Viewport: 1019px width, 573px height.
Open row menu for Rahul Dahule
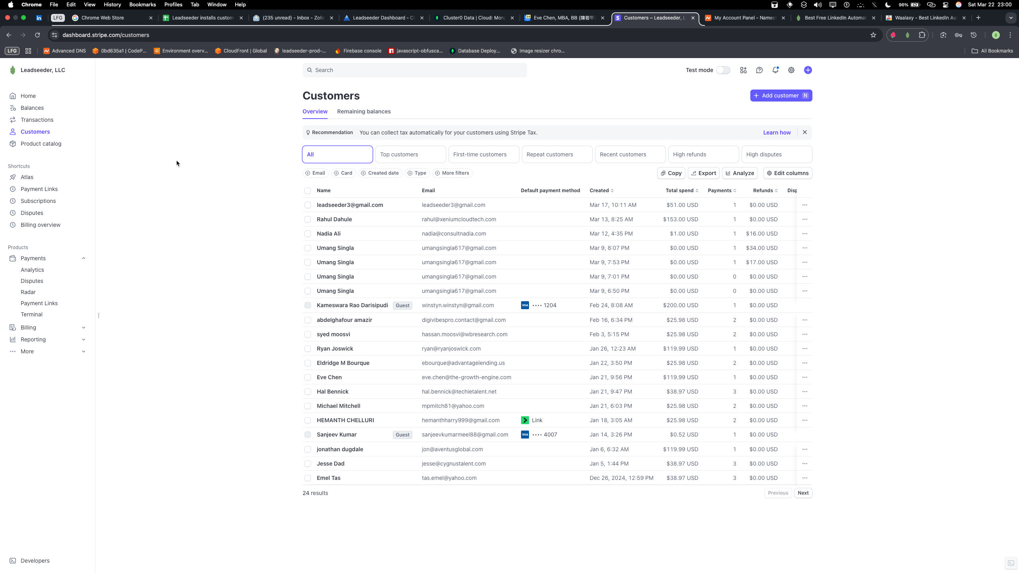pyautogui.click(x=804, y=219)
